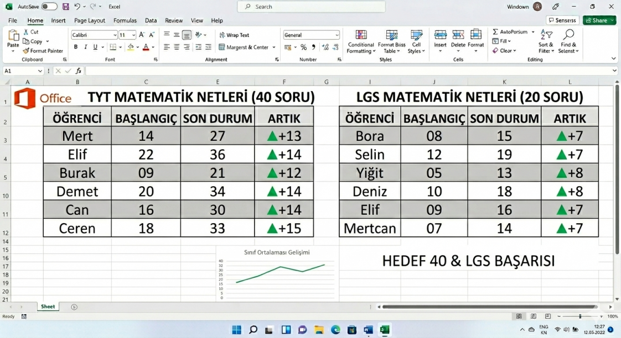Click the Save icon in title bar
Screen dimensions: 621x338
(x=66, y=7)
